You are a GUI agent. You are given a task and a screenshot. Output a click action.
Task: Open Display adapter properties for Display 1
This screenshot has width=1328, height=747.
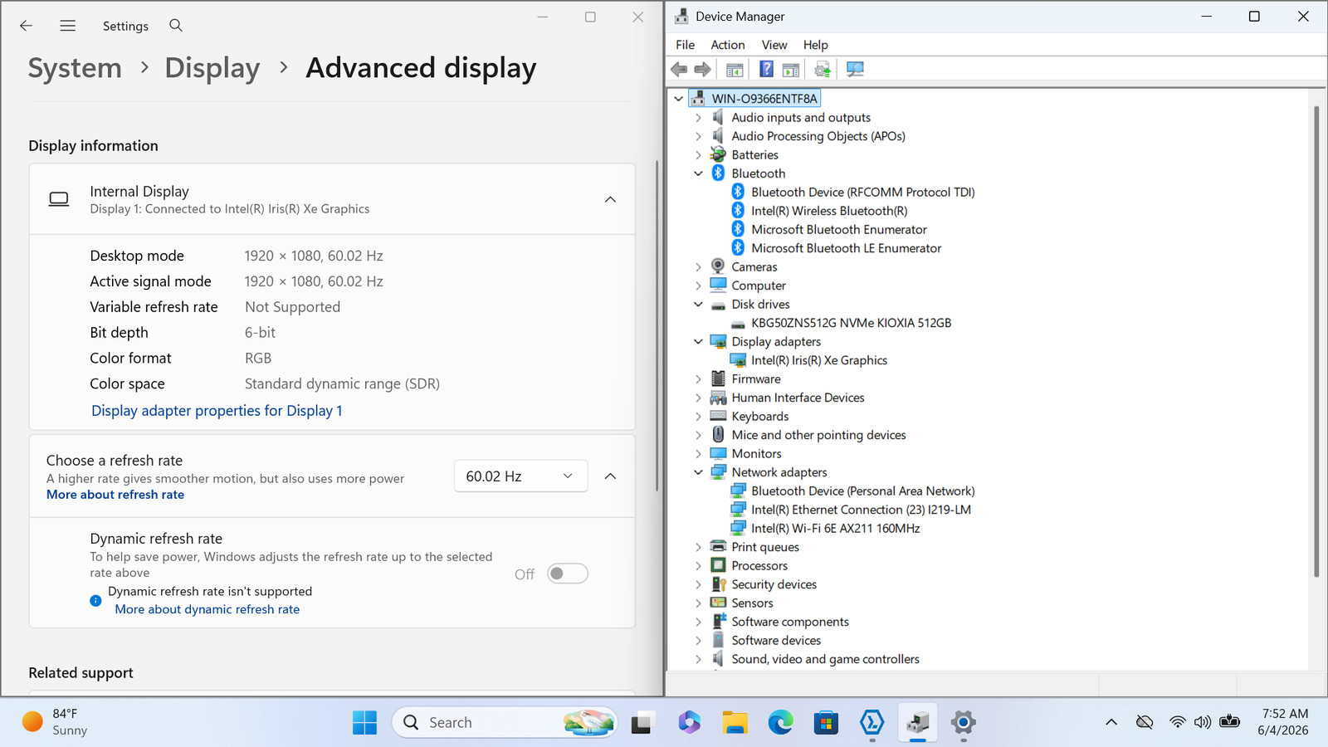point(217,411)
